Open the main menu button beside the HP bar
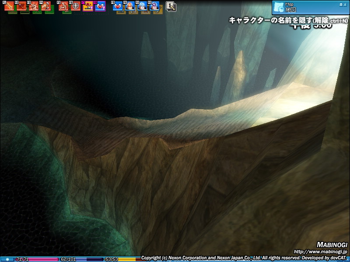Image resolution: width=350 pixels, height=262 pixels. [x=7, y=259]
